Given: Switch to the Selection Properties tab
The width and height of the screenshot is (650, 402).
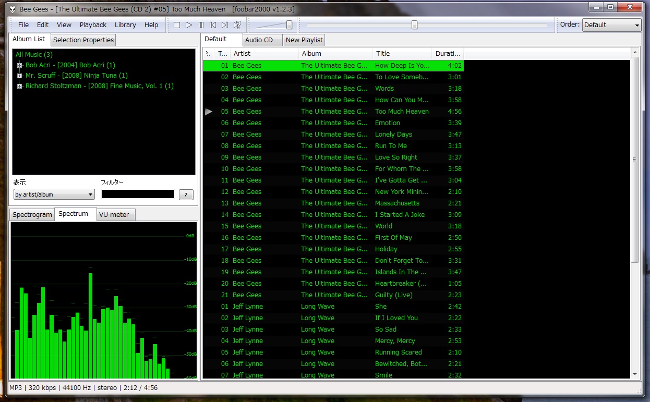Looking at the screenshot, I should click(x=83, y=40).
